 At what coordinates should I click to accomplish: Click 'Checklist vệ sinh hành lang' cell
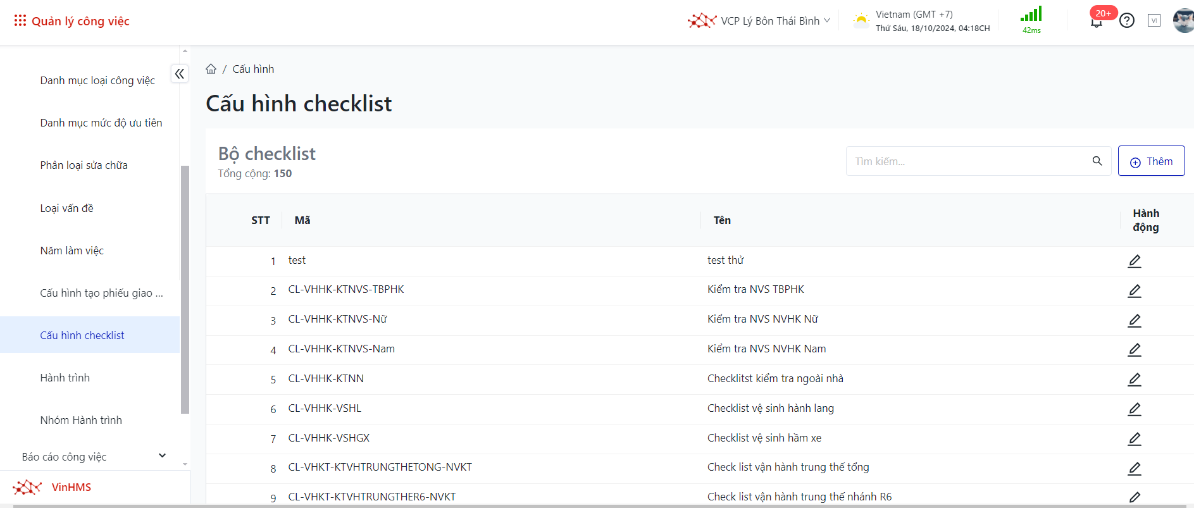771,408
